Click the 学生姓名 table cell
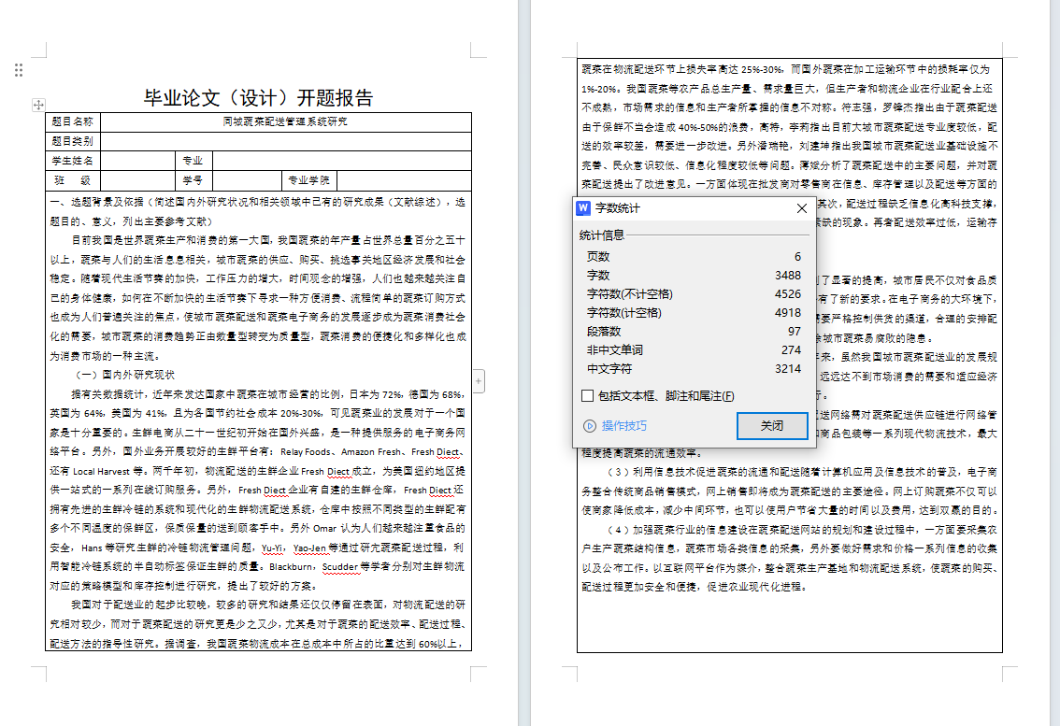This screenshot has width=1060, height=726. [x=73, y=161]
